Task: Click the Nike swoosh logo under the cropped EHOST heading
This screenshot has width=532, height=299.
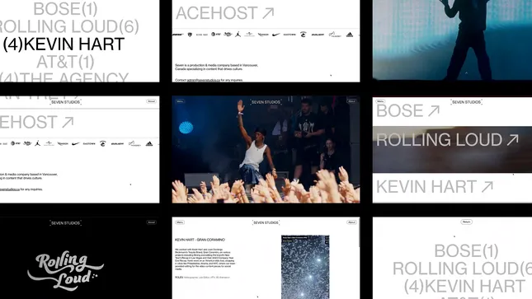Action: 75,144
